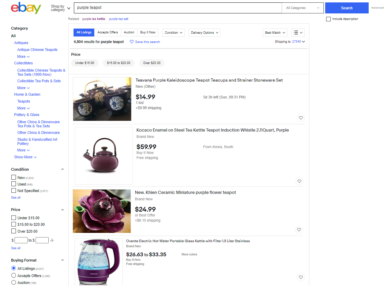The height and width of the screenshot is (286, 388).
Task: Click More colors on Ovente listing
Action: tap(189, 254)
